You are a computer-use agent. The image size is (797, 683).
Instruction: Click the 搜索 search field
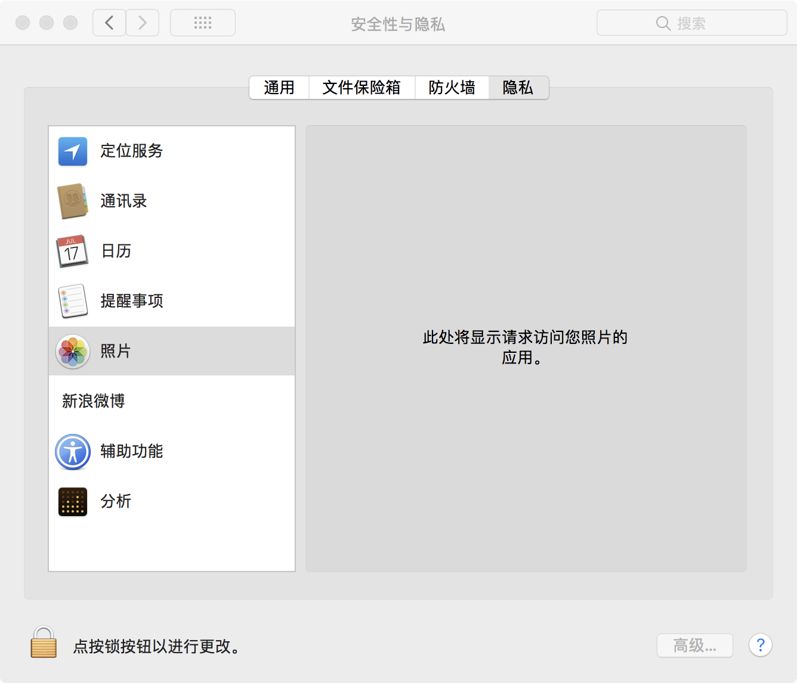[x=691, y=23]
